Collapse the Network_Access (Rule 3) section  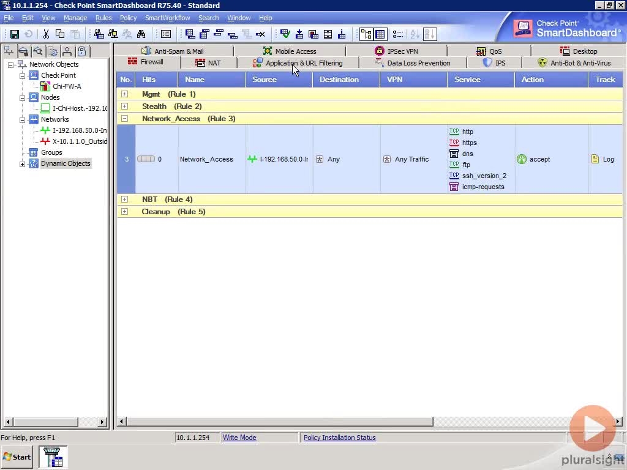click(x=124, y=119)
